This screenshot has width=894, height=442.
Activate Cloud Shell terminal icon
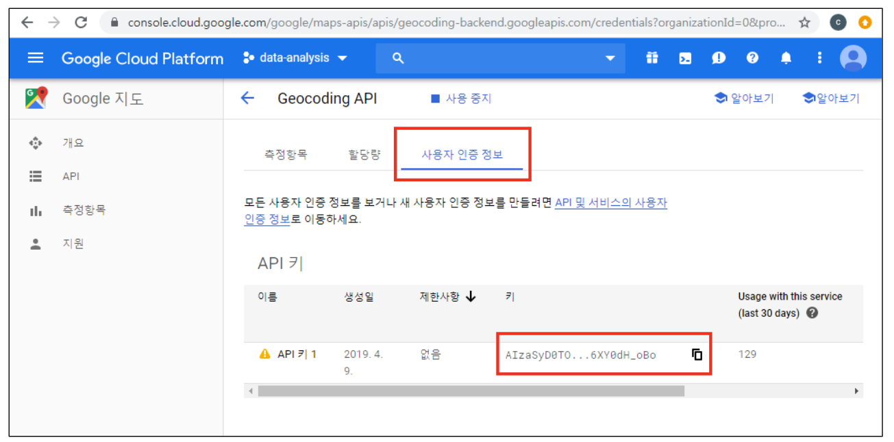[x=685, y=58]
